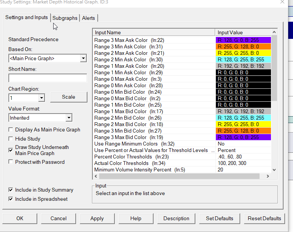This screenshot has height=232, width=293.
Task: Enable Protect with Password option
Action: pyautogui.click(x=11, y=162)
